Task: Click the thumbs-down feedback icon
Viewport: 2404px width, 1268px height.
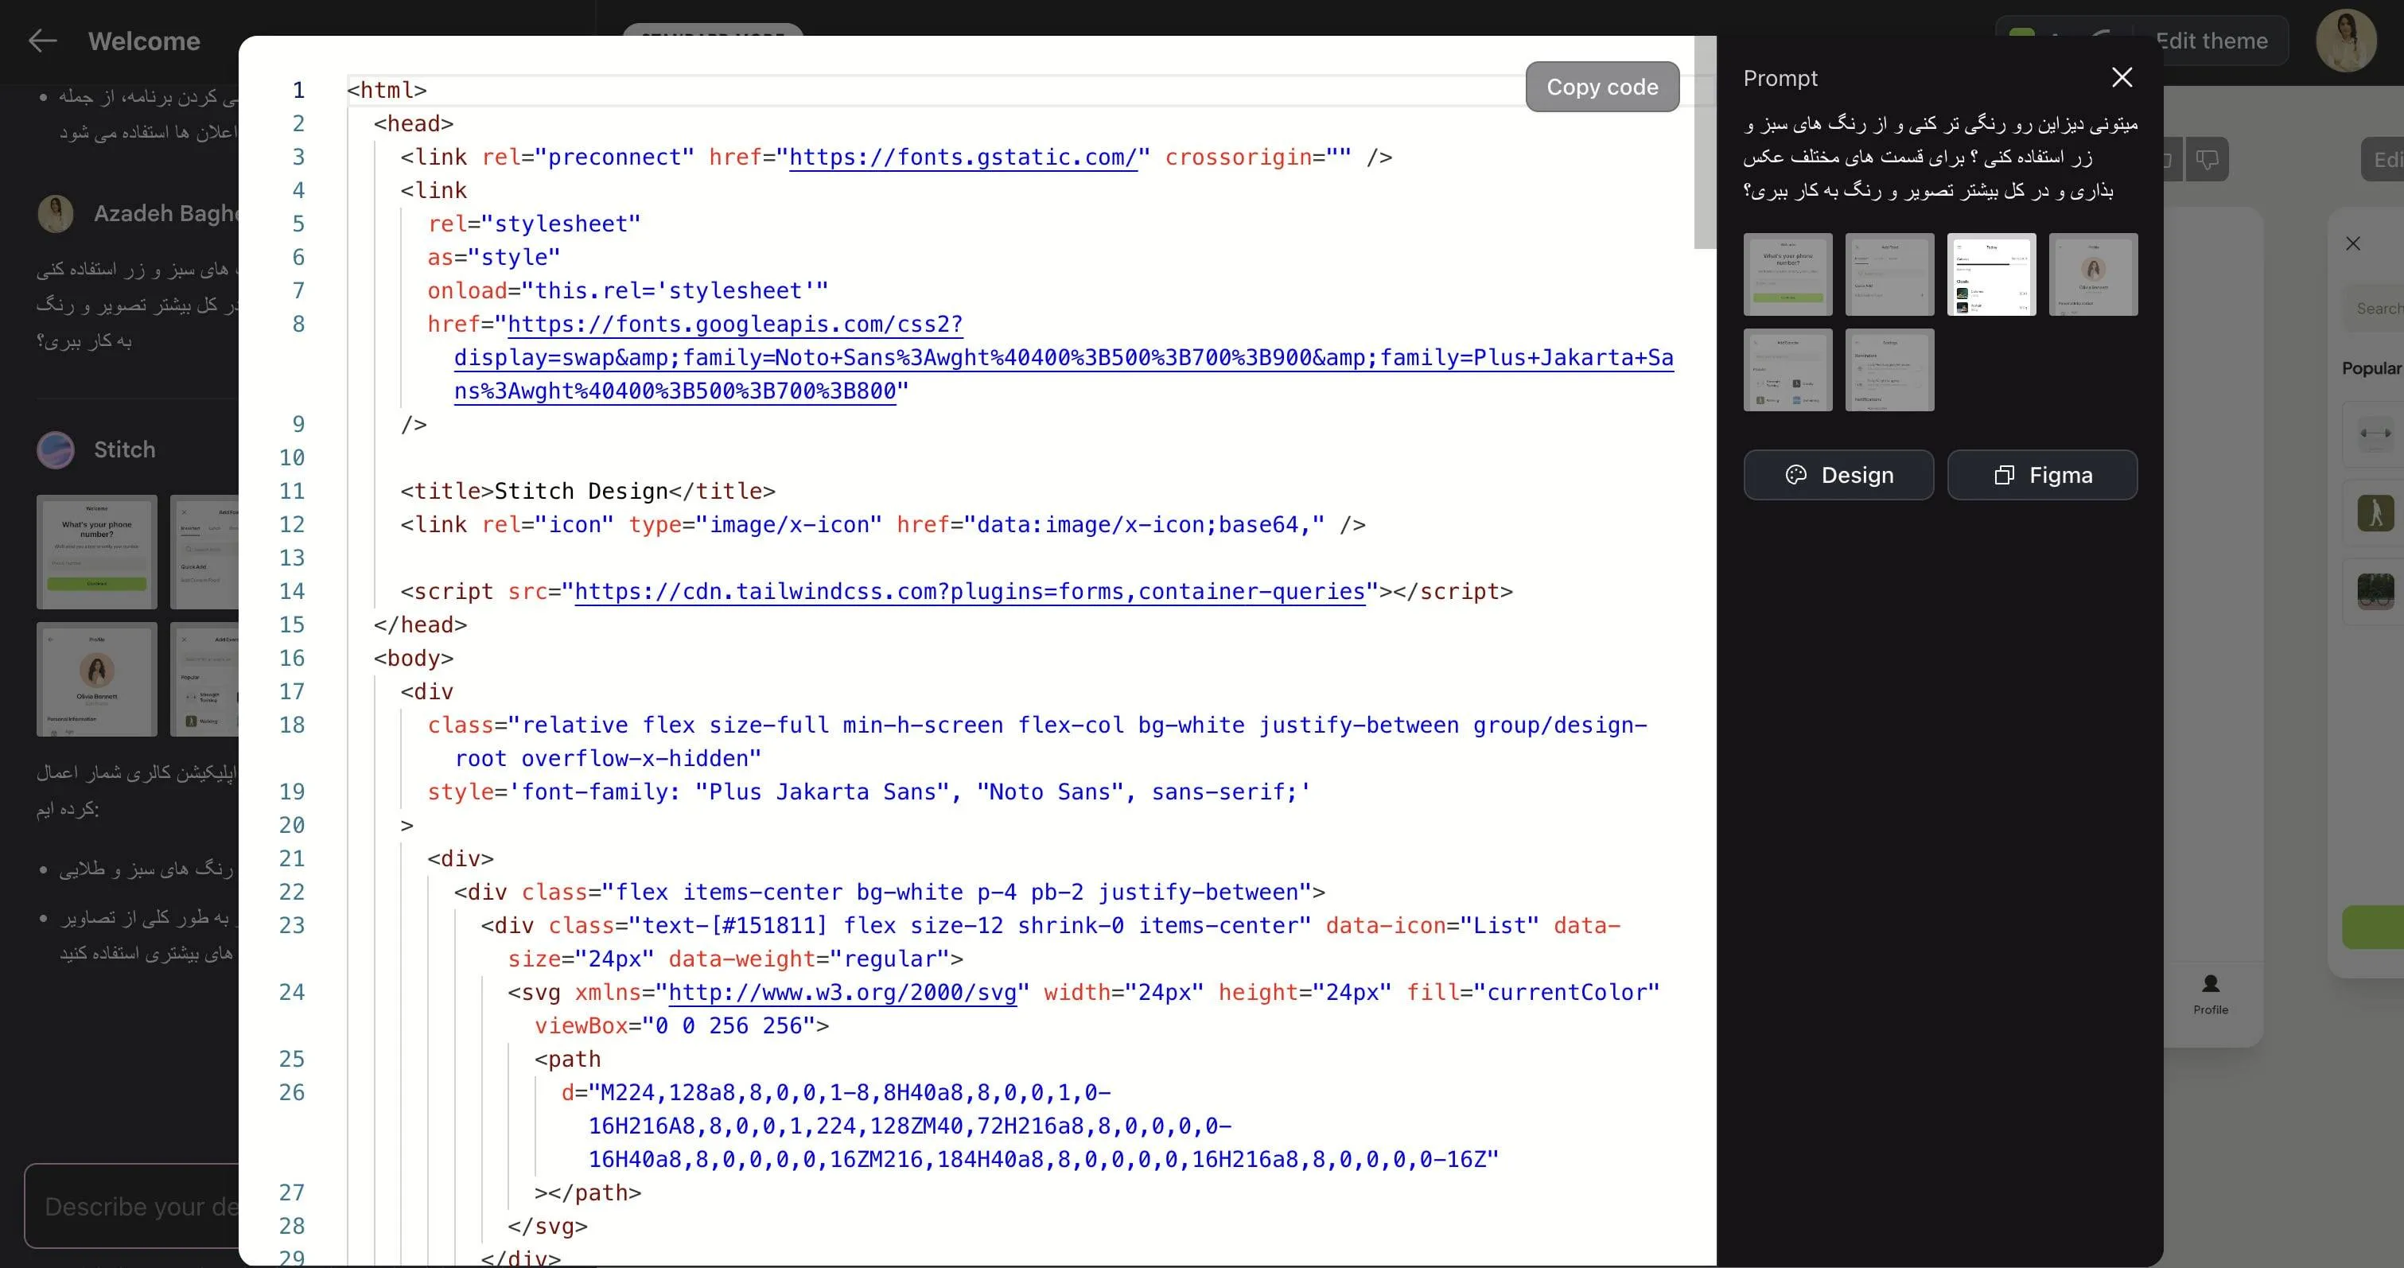Action: click(2207, 160)
